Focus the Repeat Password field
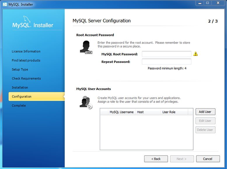Image resolution: width=227 pixels, height=169 pixels. pyautogui.click(x=167, y=62)
